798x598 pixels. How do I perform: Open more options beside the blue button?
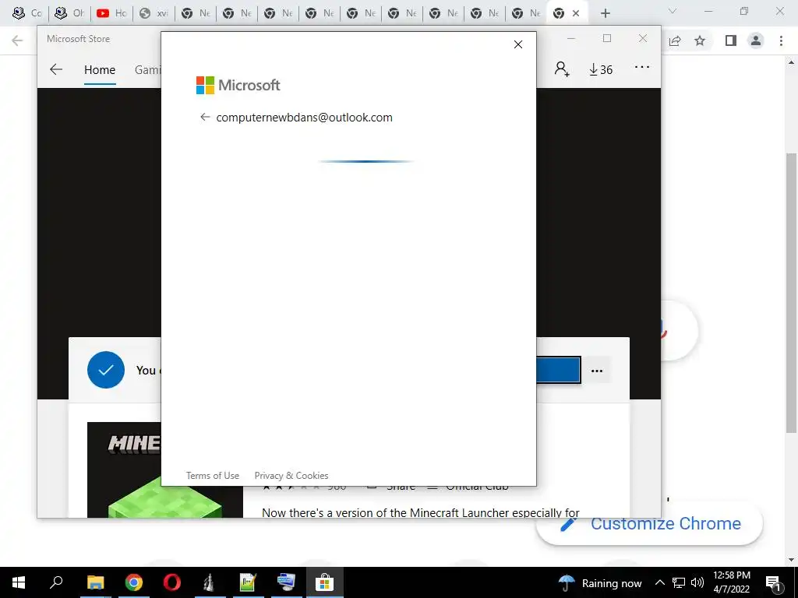[597, 371]
